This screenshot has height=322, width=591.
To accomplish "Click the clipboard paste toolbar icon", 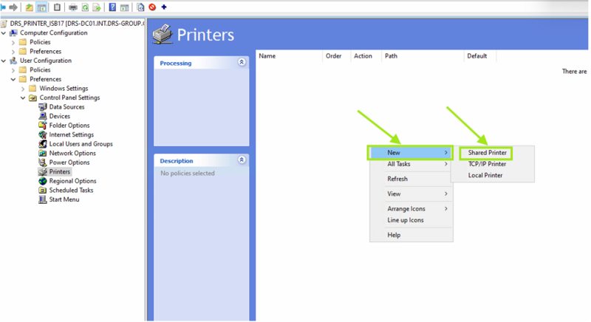I will [x=57, y=7].
